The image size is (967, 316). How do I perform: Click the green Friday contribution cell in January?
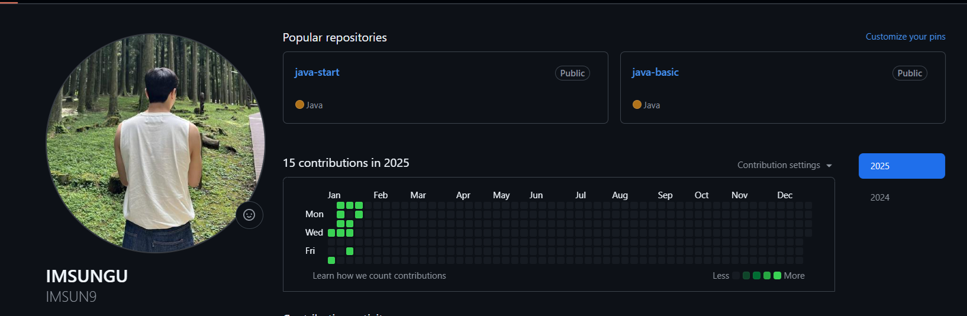[350, 251]
